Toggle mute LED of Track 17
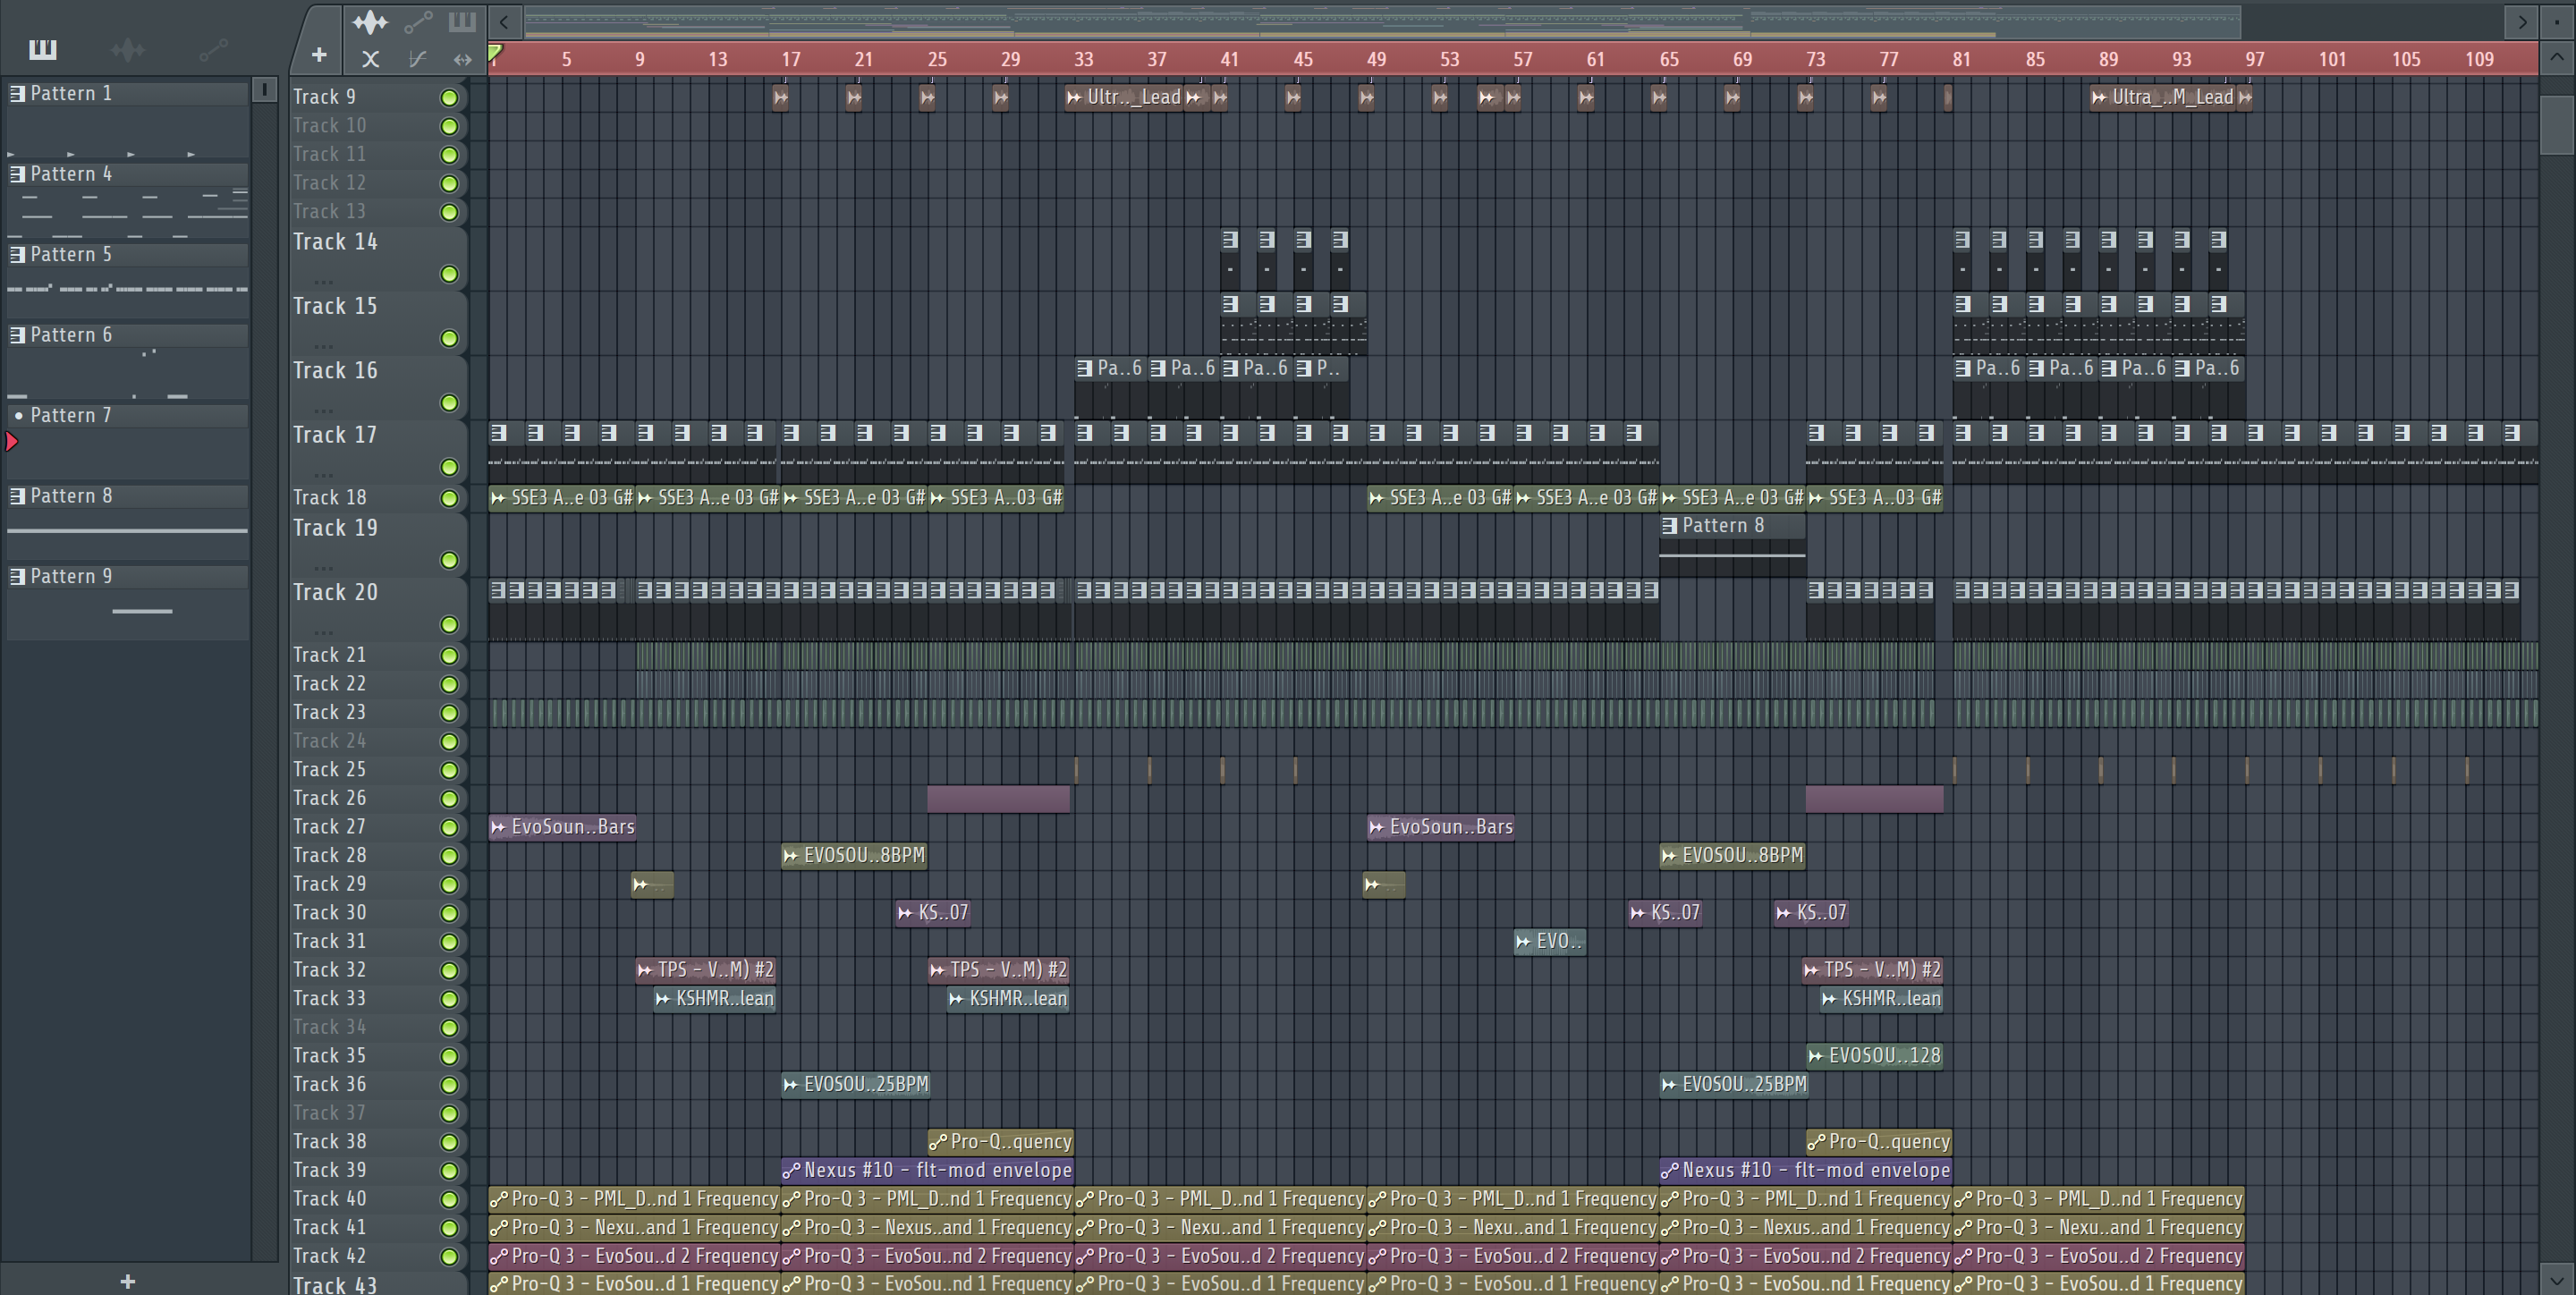2576x1295 pixels. pos(449,467)
